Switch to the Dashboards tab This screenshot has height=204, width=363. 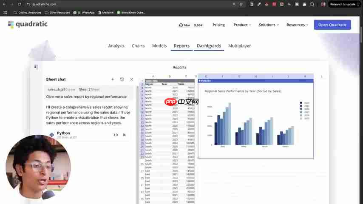[x=209, y=46]
